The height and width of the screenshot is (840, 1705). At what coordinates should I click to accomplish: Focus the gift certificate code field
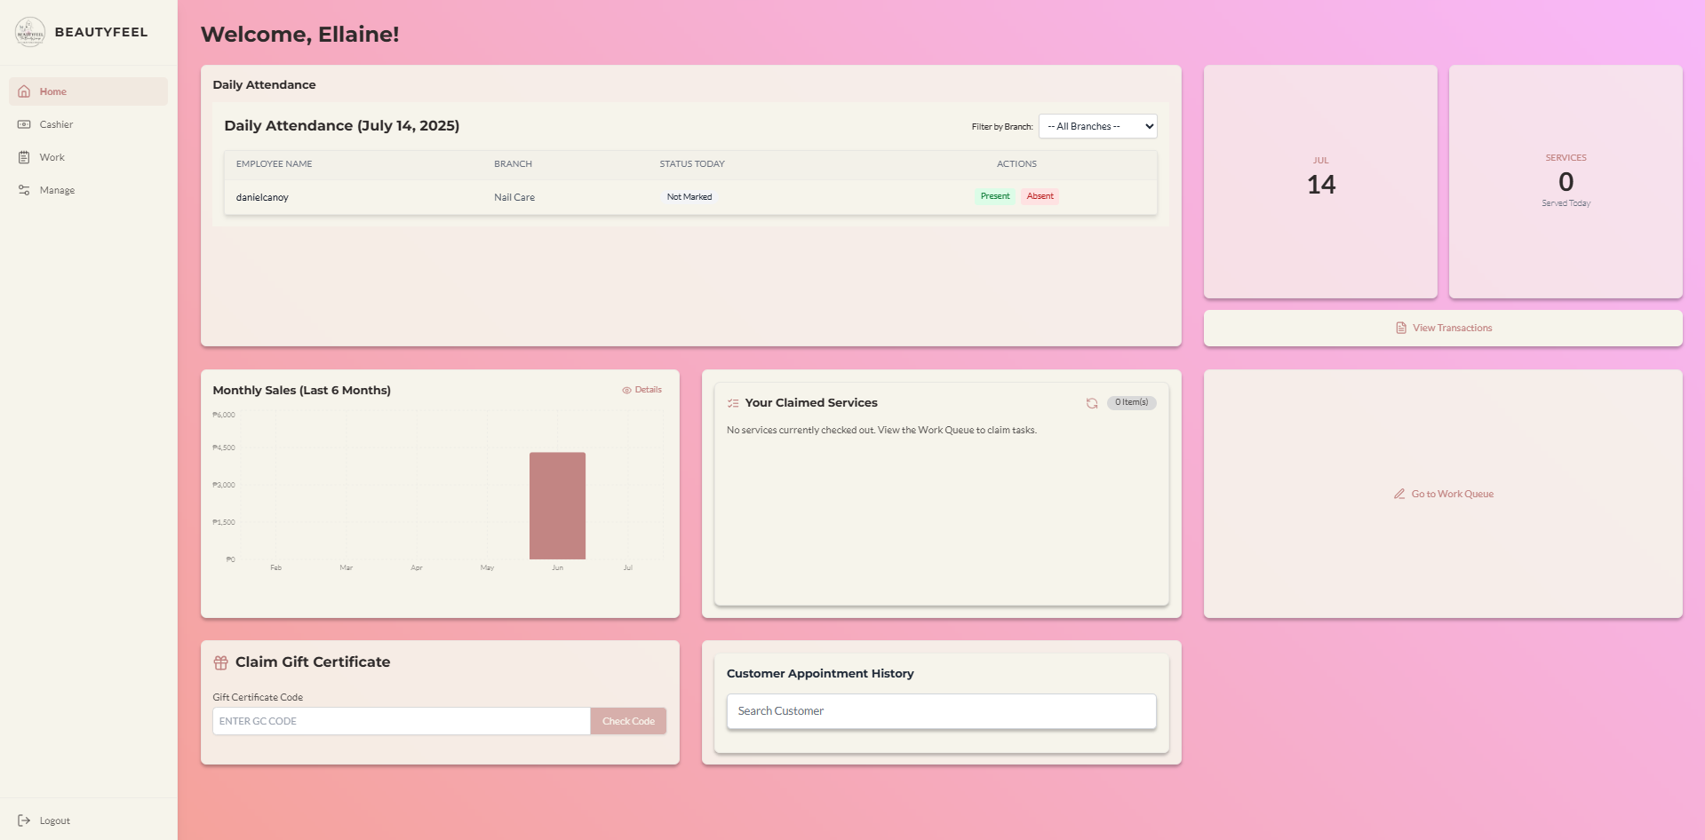click(x=402, y=721)
